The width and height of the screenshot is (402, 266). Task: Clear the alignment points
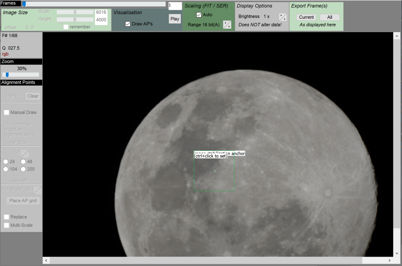33,96
